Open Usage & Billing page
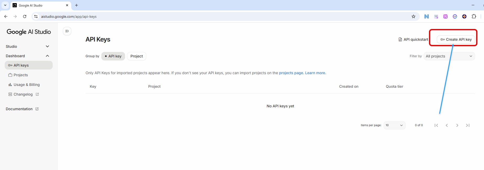The height and width of the screenshot is (170, 484). tap(26, 85)
